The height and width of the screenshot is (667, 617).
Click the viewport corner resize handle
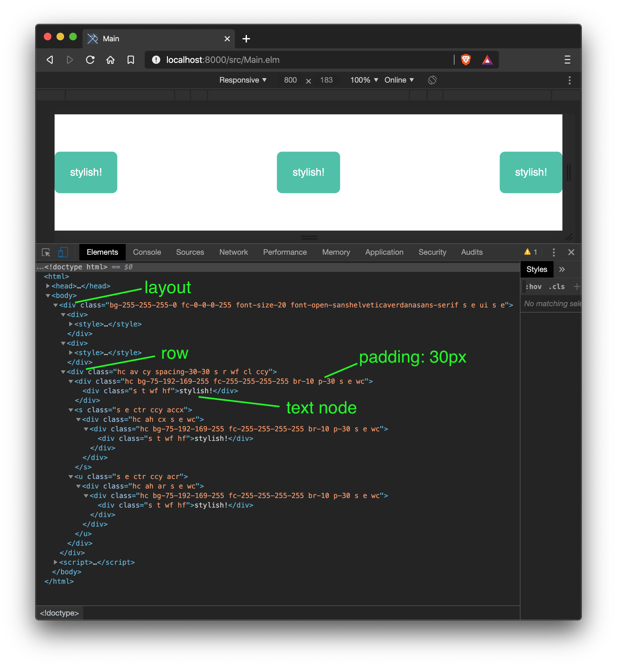tap(568, 237)
